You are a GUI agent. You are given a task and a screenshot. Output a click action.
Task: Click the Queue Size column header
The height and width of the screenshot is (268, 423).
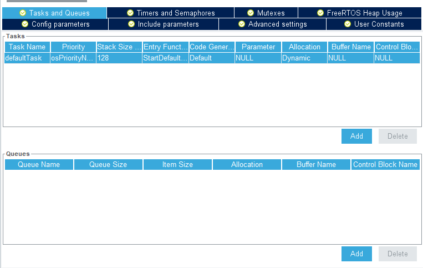[x=108, y=165]
